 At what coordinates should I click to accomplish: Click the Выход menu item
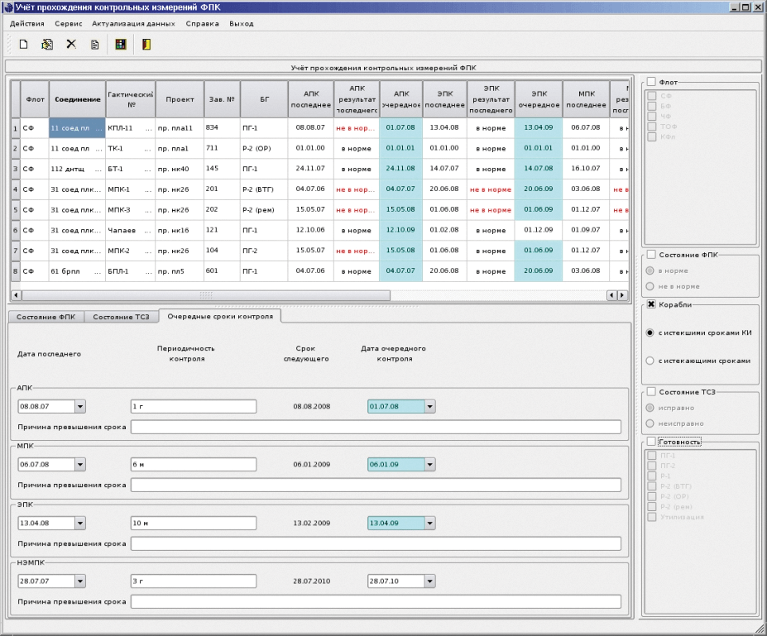pos(241,23)
